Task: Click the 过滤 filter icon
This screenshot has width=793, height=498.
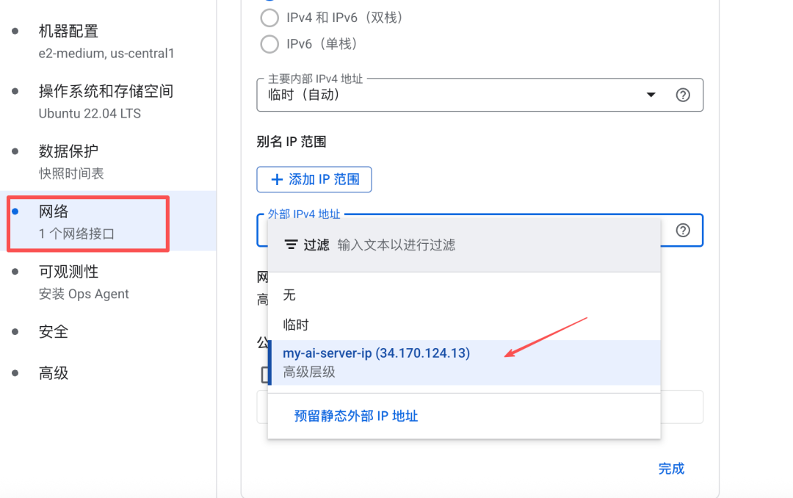Action: click(x=291, y=245)
